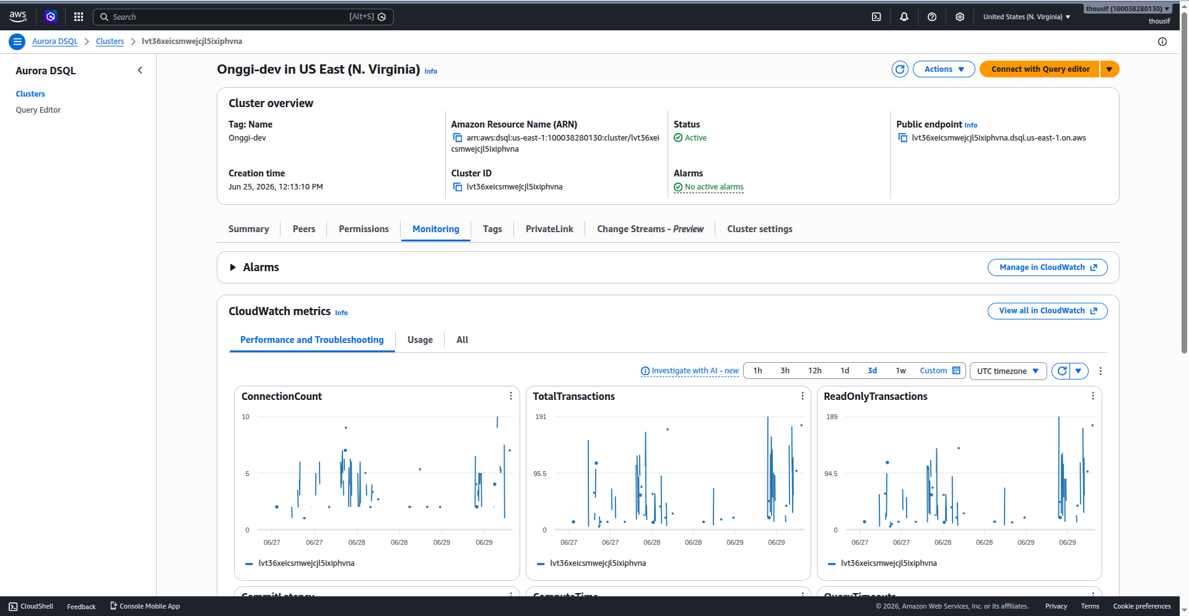Image resolution: width=1189 pixels, height=616 pixels.
Task: Refresh the cluster details page
Action: [900, 69]
